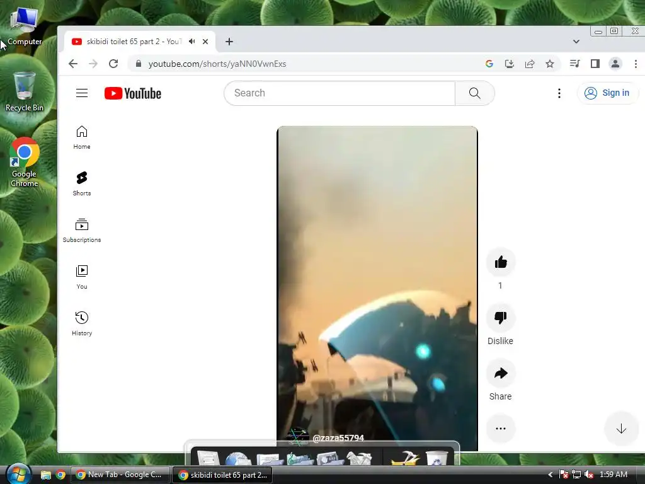
Task: Close the skibidi toilet tab
Action: click(x=205, y=42)
